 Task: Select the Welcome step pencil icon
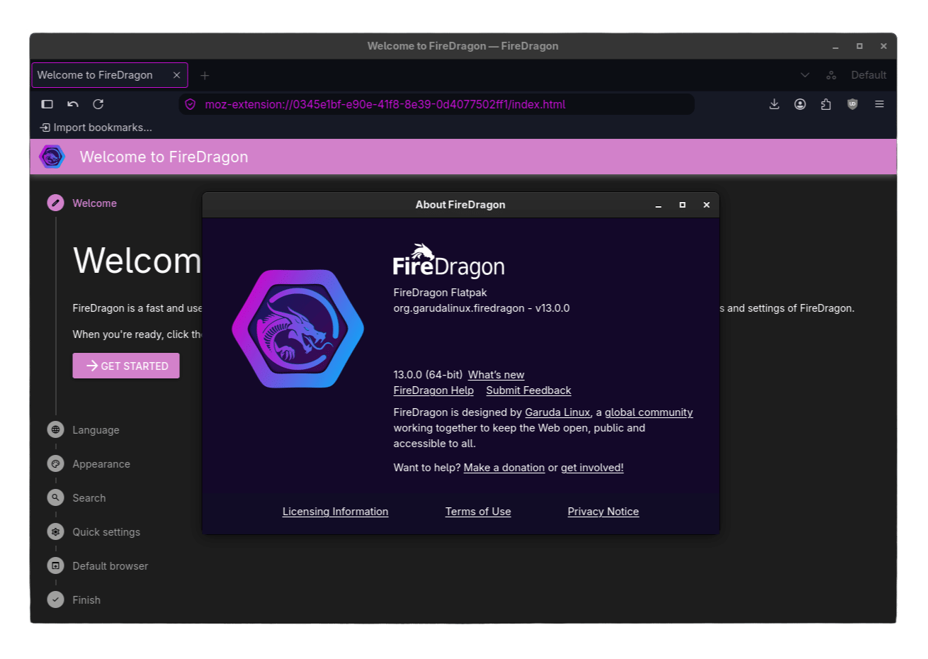(55, 203)
